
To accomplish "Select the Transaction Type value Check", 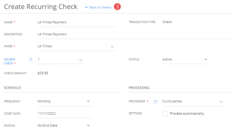I will (167, 22).
